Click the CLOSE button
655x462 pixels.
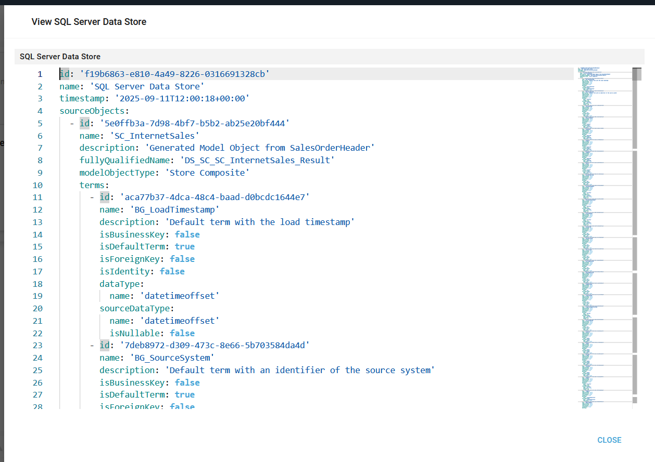click(609, 440)
